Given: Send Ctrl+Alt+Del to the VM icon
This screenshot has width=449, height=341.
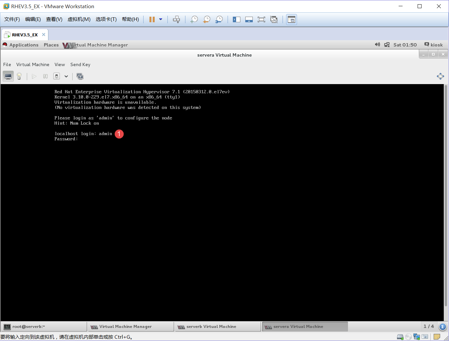Looking at the screenshot, I should pos(176,19).
